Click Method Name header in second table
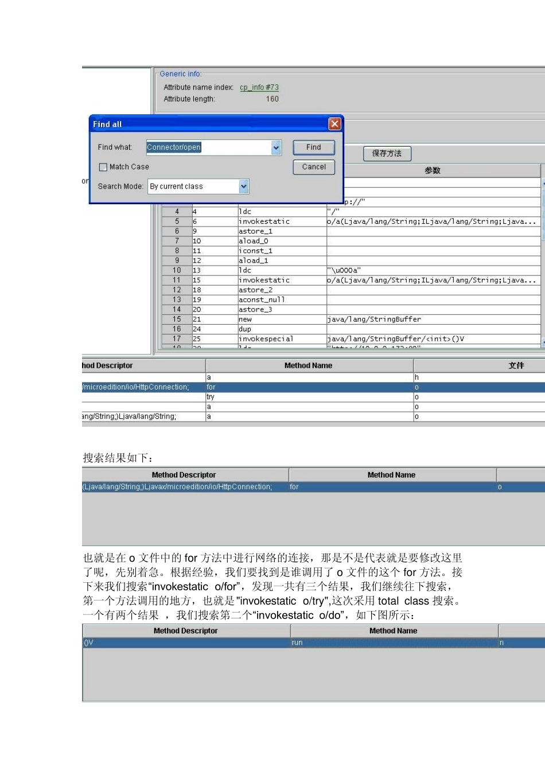 tap(392, 475)
